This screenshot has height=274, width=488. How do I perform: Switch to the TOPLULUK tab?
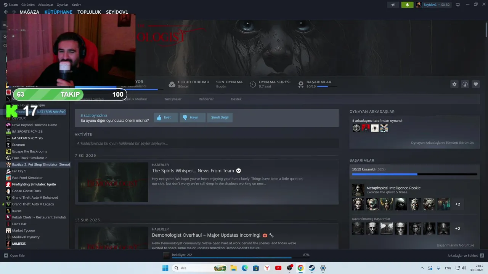tap(89, 12)
